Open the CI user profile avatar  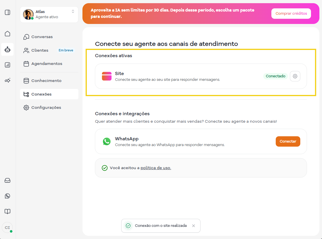click(8, 227)
